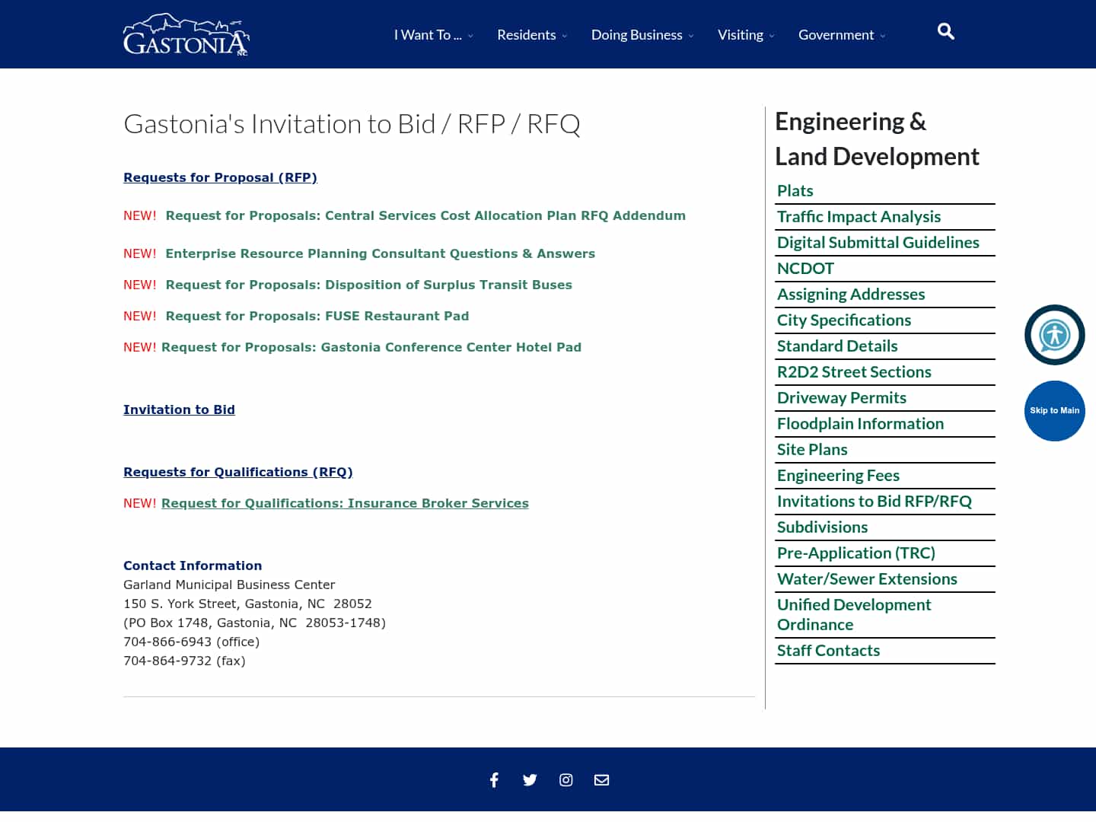Click the Unified Development Ordinance sidebar item
Screen dimensions: 1096x822
pos(854,614)
